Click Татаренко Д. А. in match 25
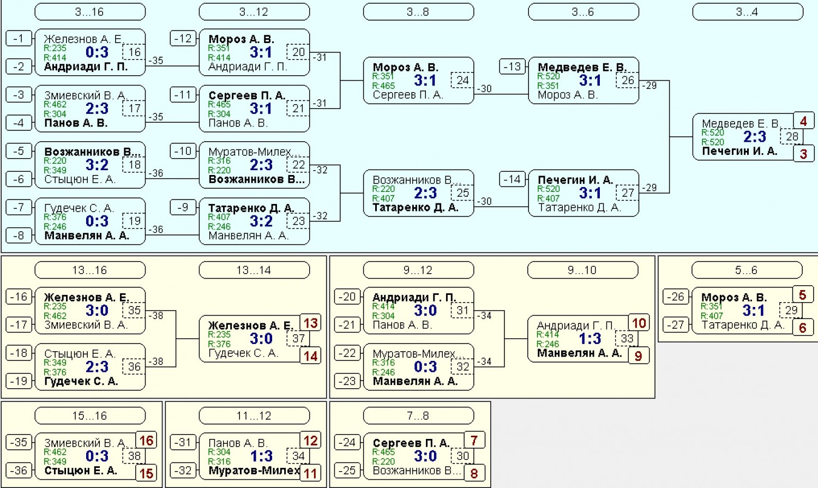Image resolution: width=818 pixels, height=488 pixels. click(415, 207)
